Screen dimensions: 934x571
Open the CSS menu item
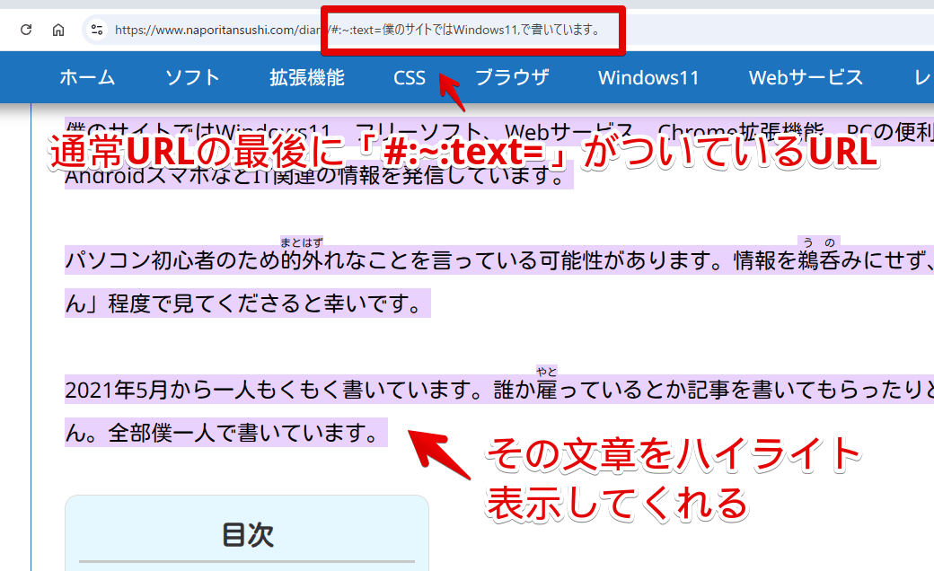click(410, 77)
